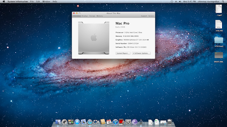227x127 pixels.
Task: Open System Preferences gear icon in dock
Action: click(128, 122)
